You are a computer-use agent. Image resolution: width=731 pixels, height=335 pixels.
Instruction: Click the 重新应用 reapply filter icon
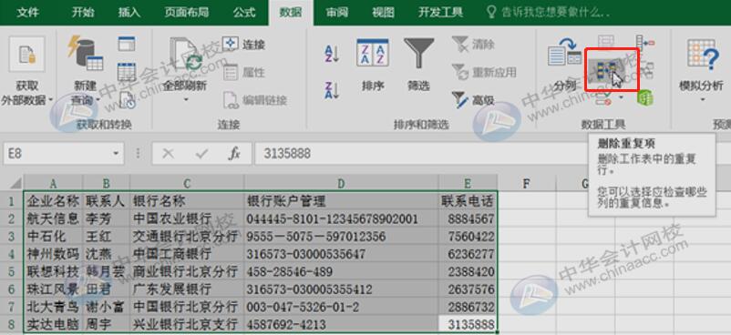(x=459, y=72)
